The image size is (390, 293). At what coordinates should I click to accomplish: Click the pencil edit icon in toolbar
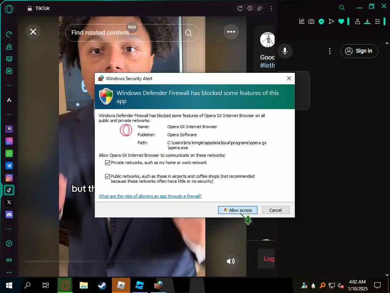tap(302, 21)
